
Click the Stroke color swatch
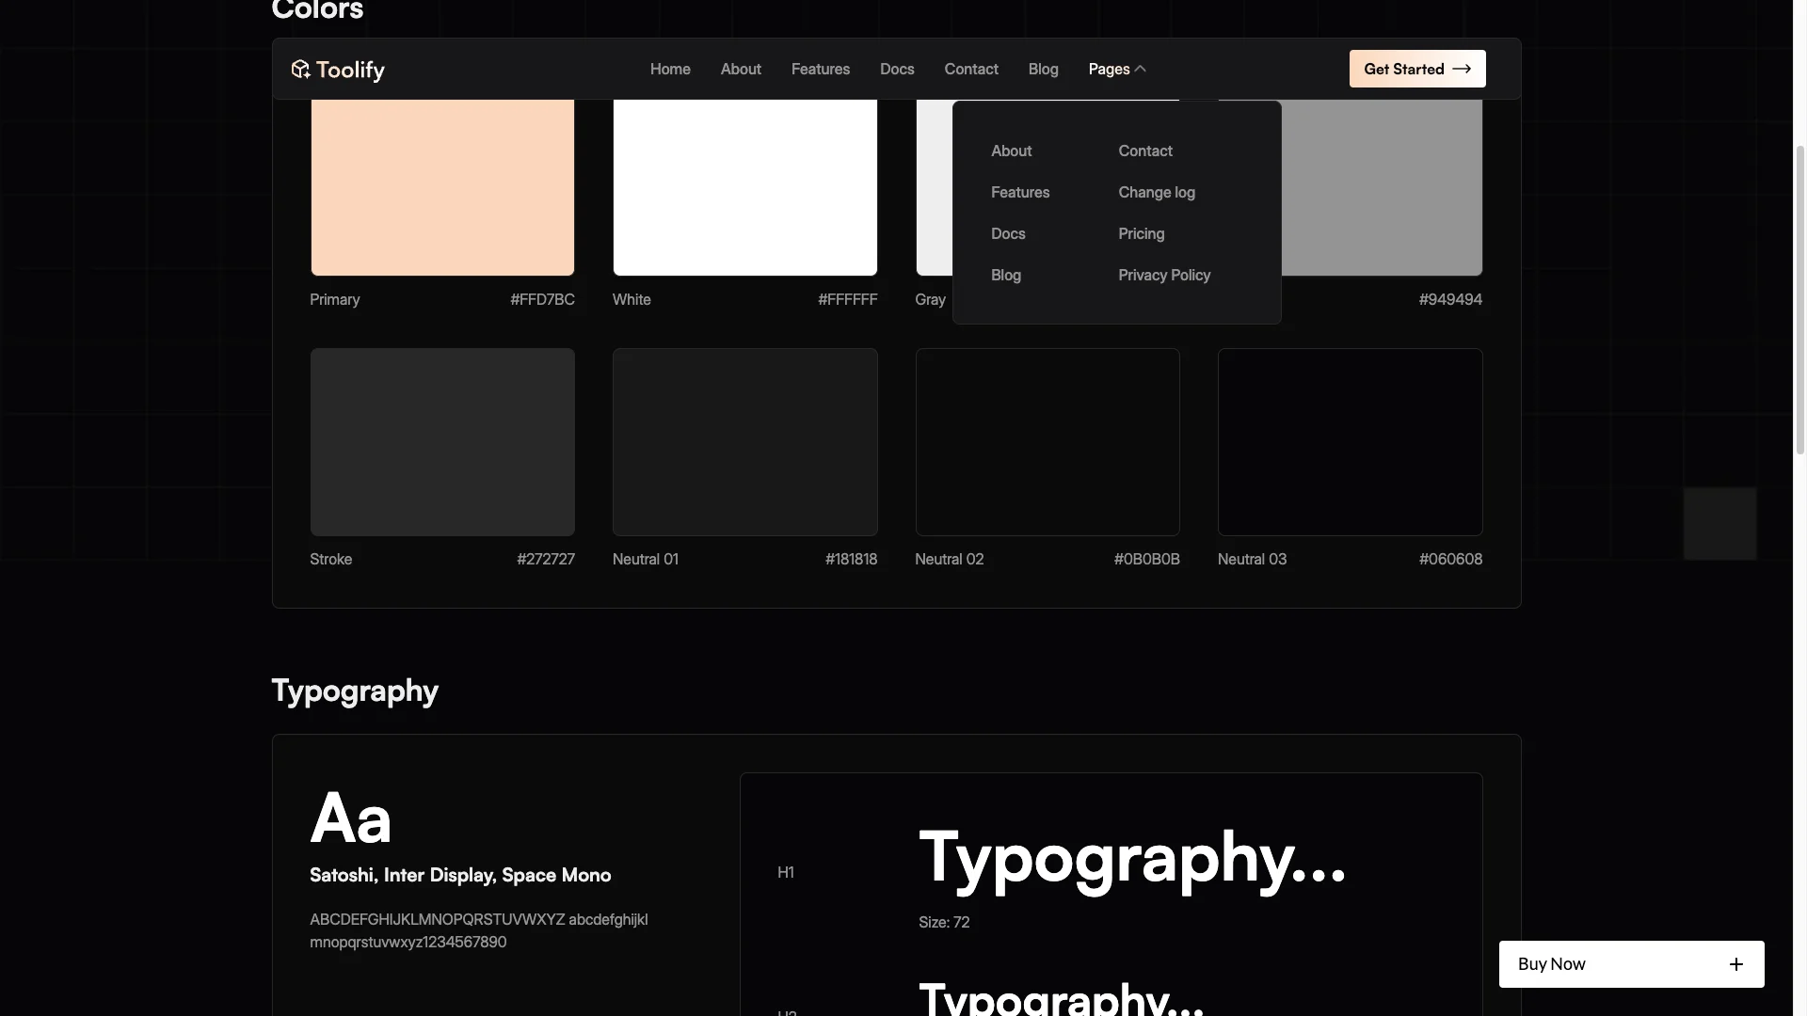pyautogui.click(x=442, y=442)
